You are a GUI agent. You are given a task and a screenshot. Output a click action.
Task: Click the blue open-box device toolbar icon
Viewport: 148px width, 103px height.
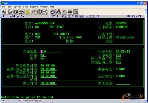point(53,12)
